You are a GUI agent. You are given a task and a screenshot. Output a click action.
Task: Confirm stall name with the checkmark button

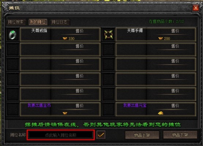[x=101, y=135]
